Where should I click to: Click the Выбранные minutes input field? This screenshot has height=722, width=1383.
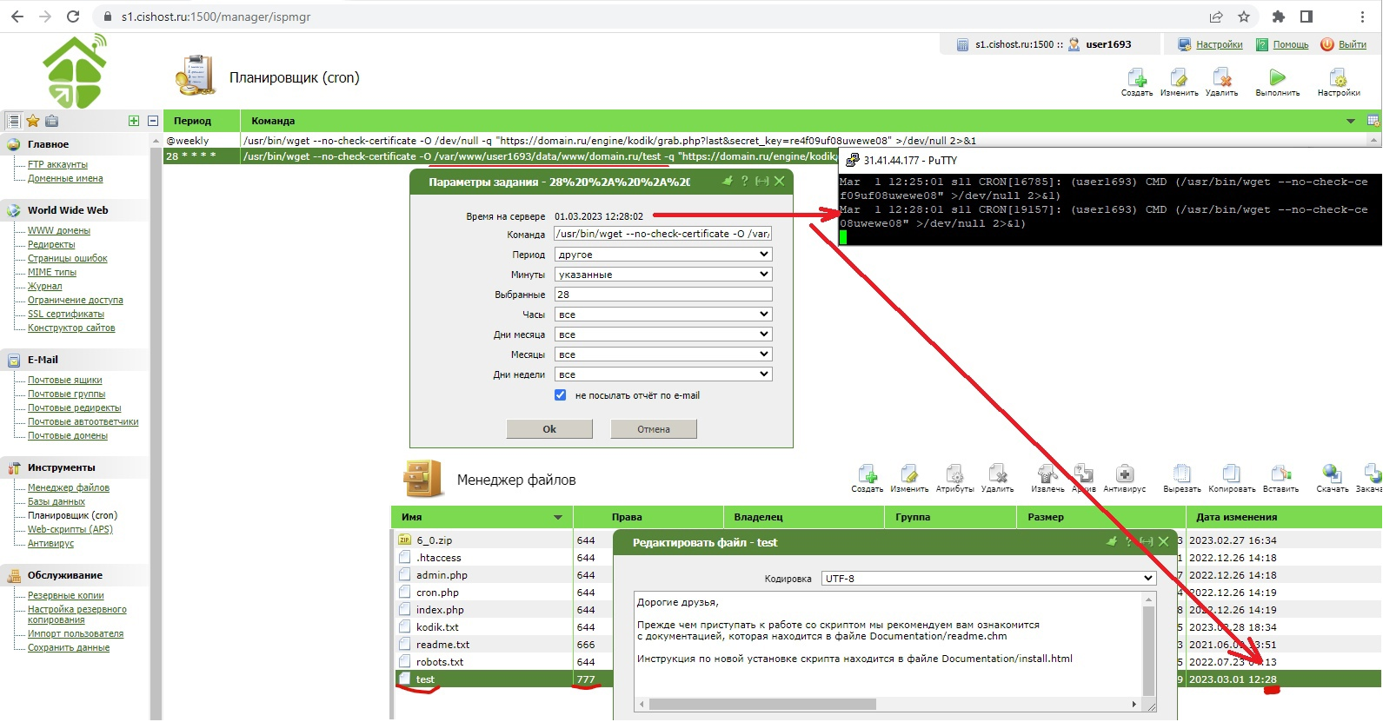(662, 295)
